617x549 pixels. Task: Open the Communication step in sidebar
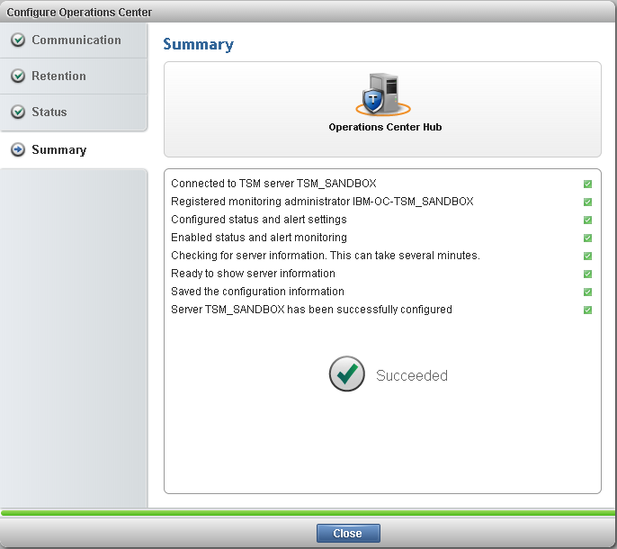coord(76,40)
